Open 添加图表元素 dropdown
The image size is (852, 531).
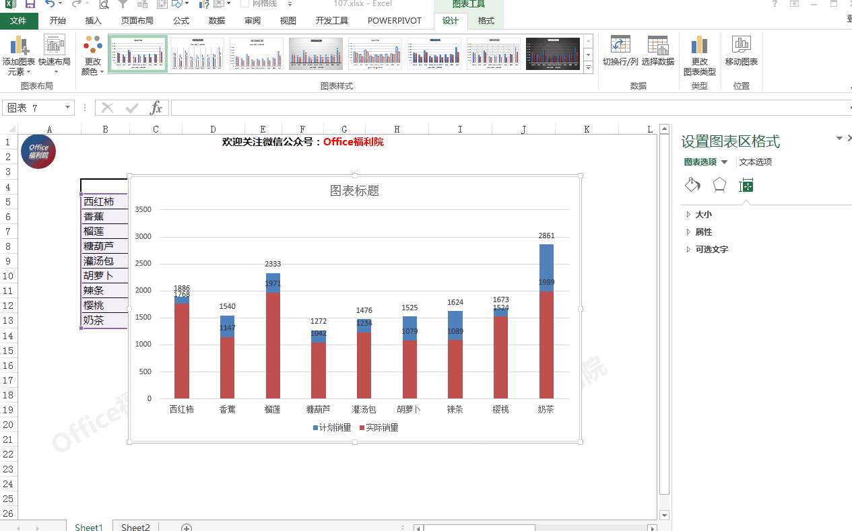19,56
